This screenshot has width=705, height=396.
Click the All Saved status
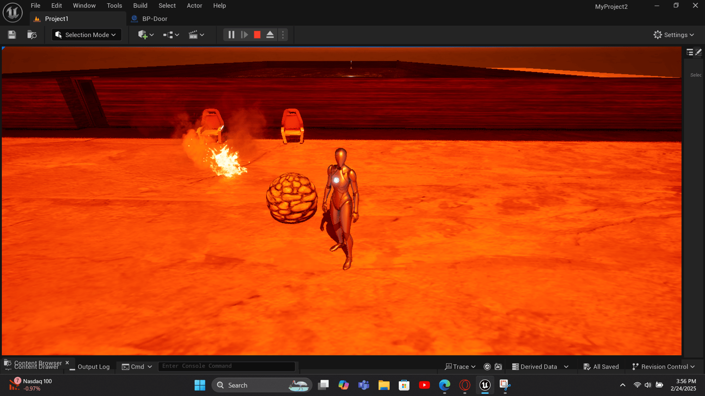pyautogui.click(x=601, y=367)
